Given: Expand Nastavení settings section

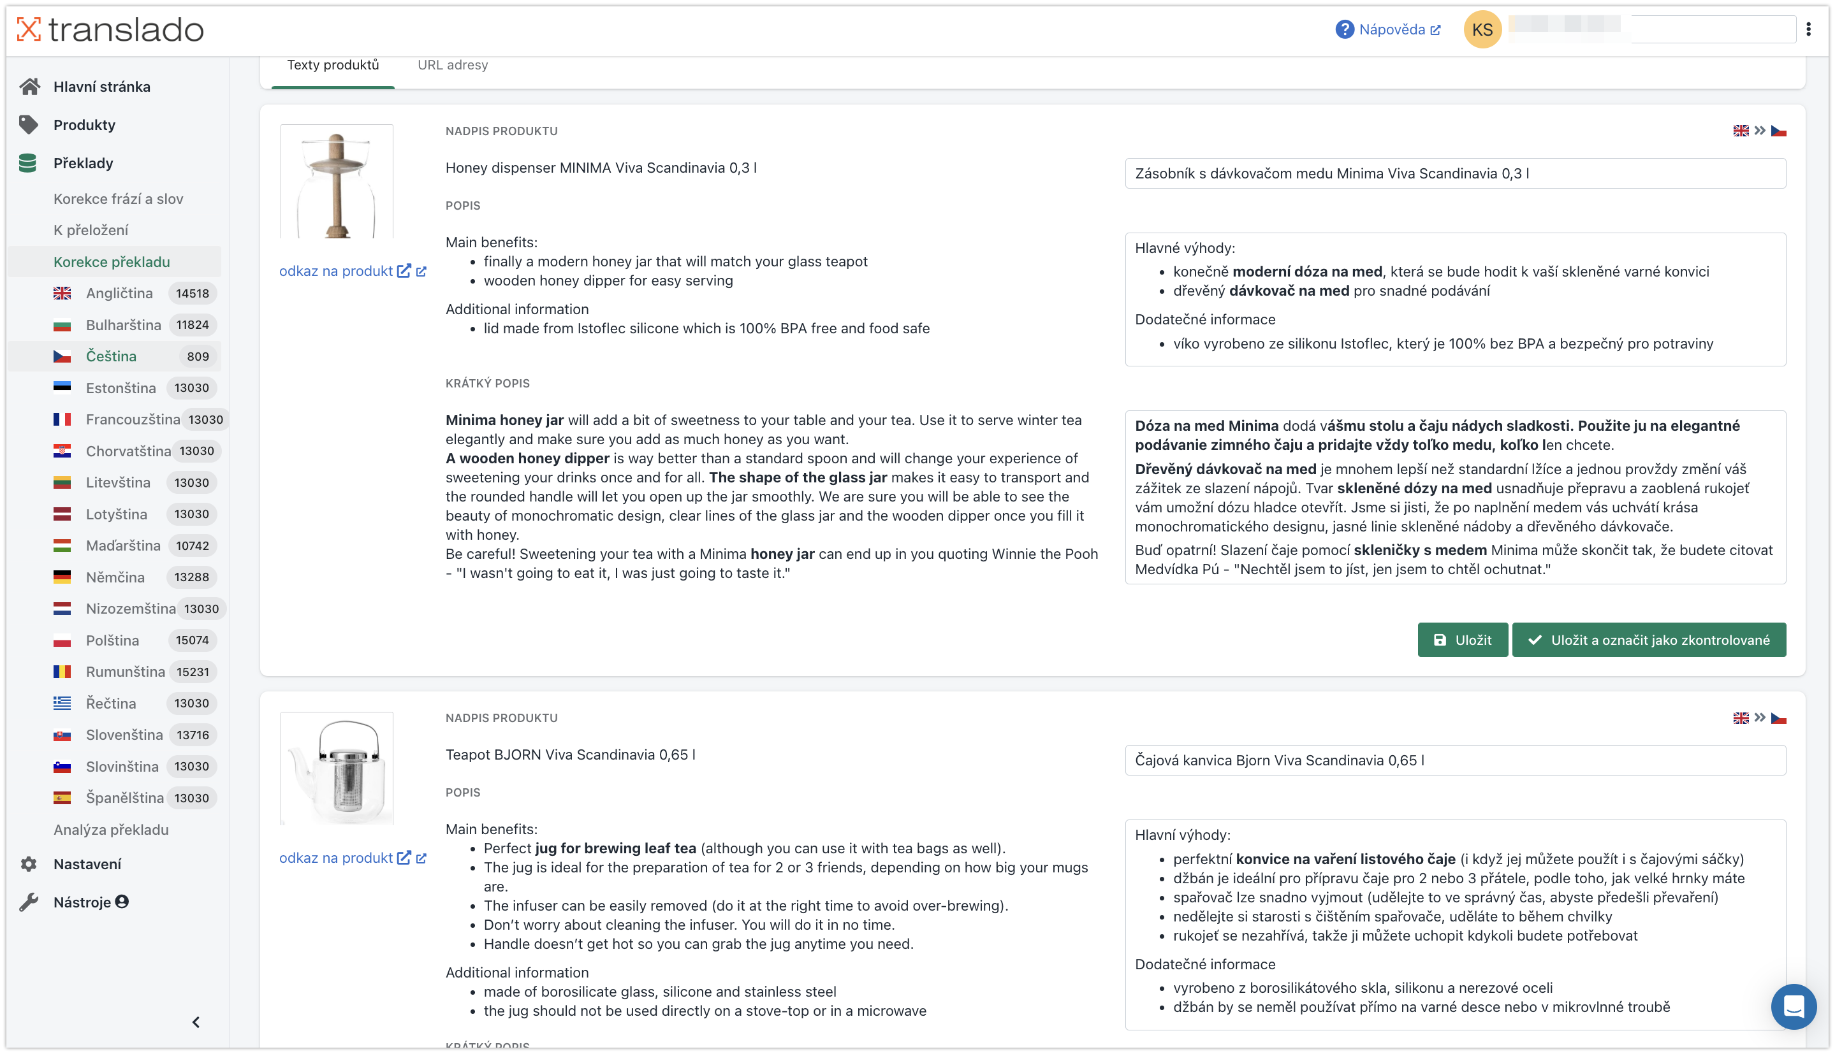Looking at the screenshot, I should [87, 864].
